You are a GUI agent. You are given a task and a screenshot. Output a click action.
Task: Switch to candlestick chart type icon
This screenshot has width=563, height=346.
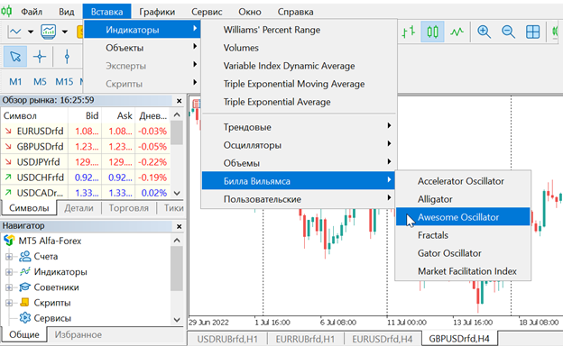pyautogui.click(x=432, y=32)
